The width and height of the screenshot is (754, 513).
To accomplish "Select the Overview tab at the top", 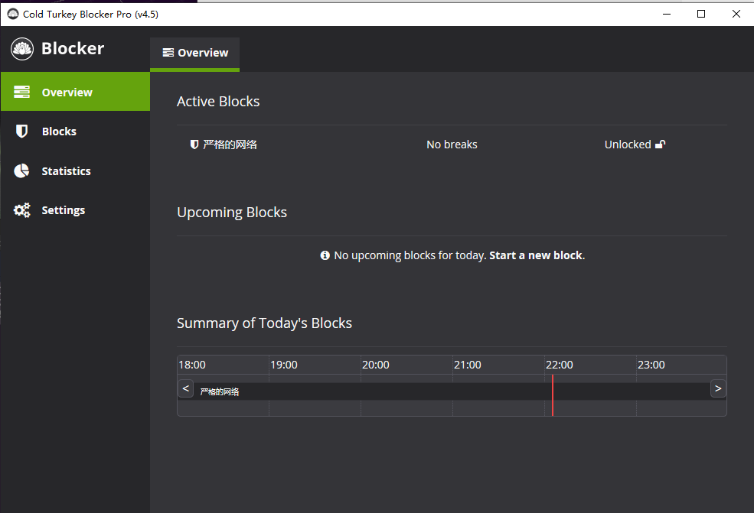I will 194,54.
